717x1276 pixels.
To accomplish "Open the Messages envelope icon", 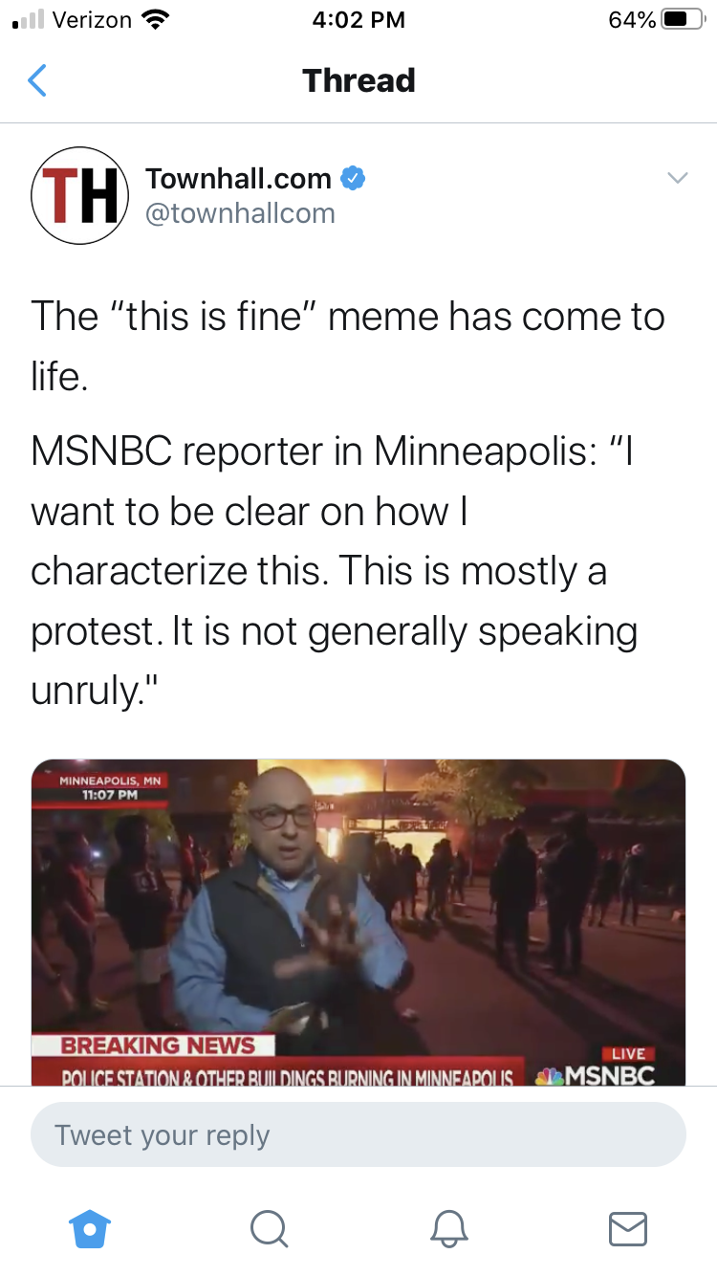I will click(627, 1228).
